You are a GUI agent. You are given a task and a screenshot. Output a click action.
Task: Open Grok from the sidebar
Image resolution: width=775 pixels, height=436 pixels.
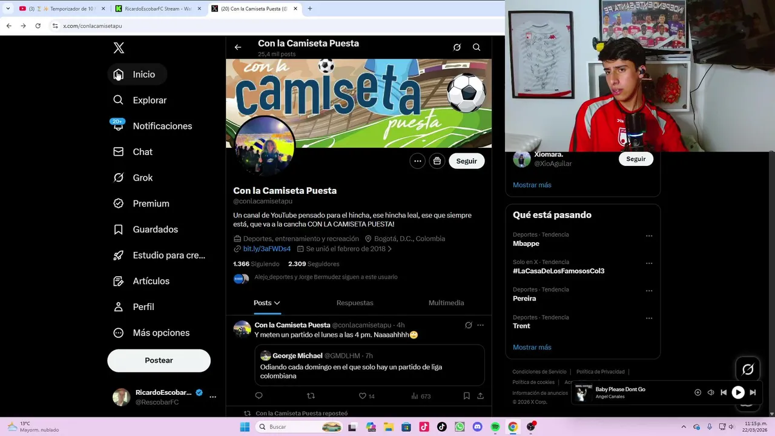tap(133, 177)
